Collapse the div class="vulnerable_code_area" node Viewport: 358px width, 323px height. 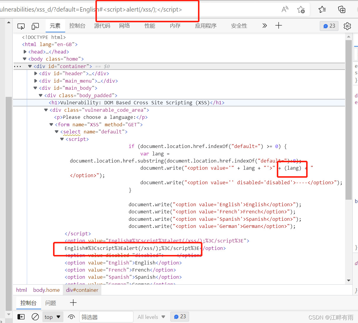click(x=46, y=110)
